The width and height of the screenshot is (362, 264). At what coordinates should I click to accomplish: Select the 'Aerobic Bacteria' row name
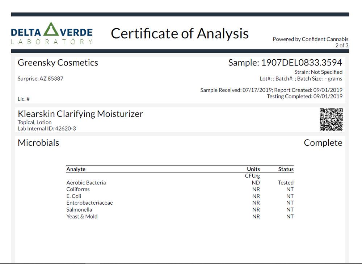point(86,183)
